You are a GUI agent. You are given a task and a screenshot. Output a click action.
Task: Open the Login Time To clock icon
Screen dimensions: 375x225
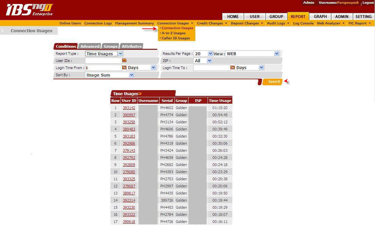(233, 68)
